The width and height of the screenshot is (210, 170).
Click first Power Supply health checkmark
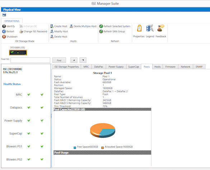[29, 121]
